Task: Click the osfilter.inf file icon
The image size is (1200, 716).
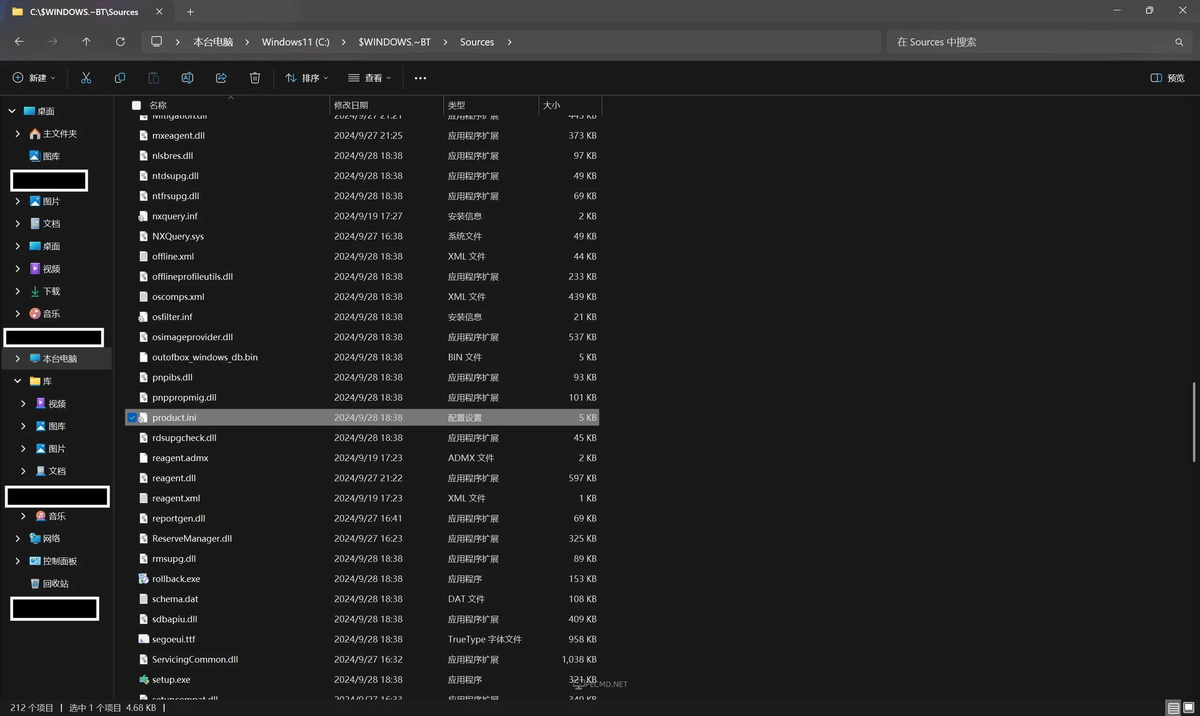Action: 143,317
